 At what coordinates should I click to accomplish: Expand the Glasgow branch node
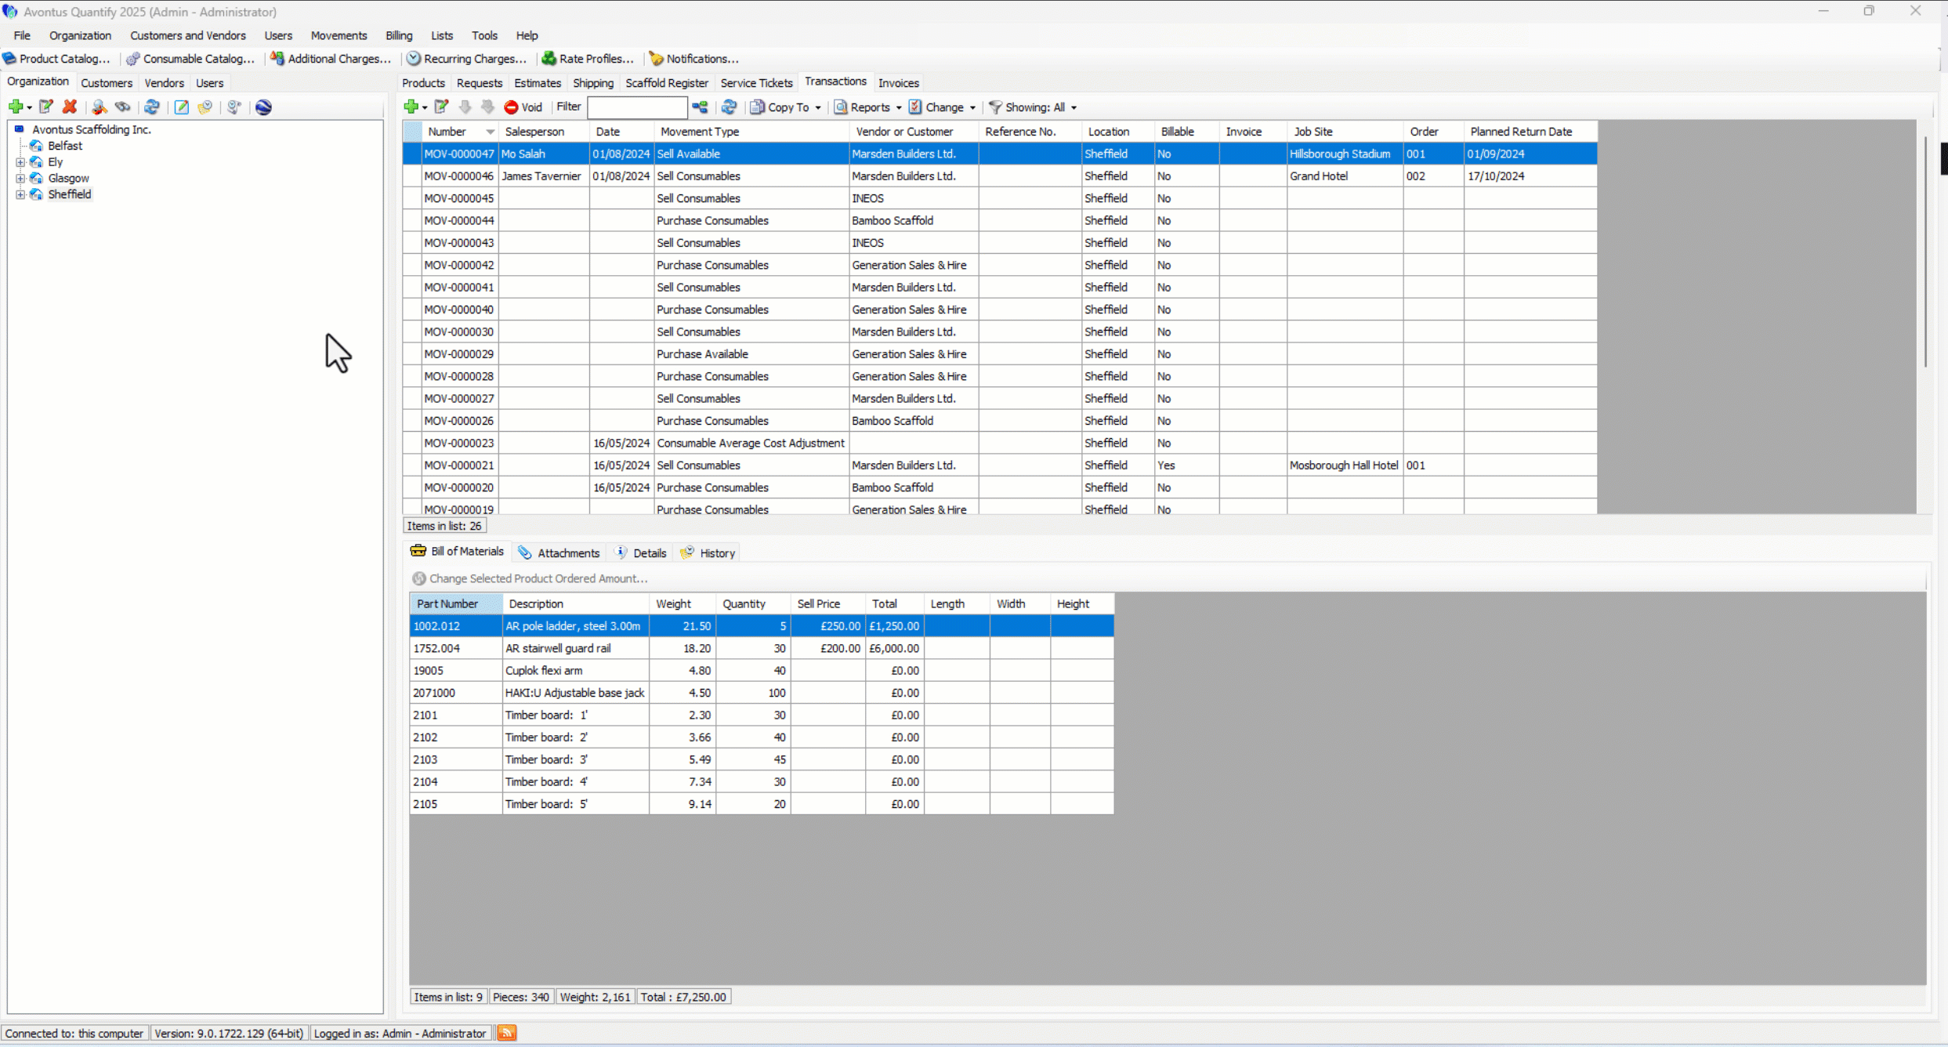coord(20,178)
